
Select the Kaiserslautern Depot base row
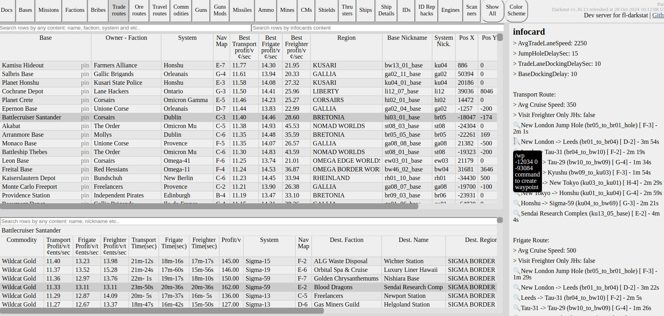tap(248, 178)
